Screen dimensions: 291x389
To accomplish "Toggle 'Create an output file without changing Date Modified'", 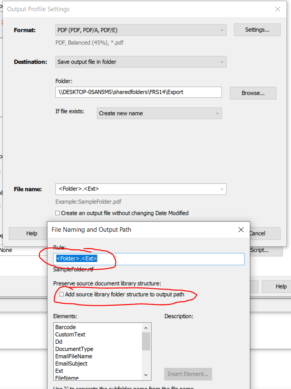I will [57, 213].
